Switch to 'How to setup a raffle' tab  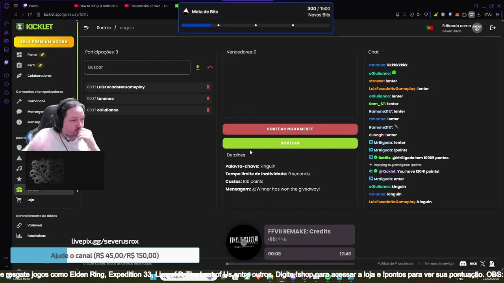96,6
